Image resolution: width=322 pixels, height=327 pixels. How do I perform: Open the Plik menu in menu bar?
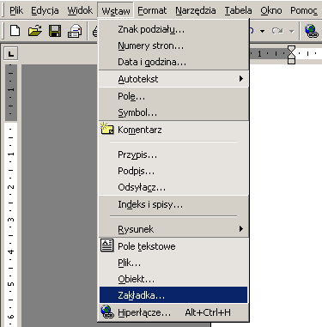[x=16, y=10]
